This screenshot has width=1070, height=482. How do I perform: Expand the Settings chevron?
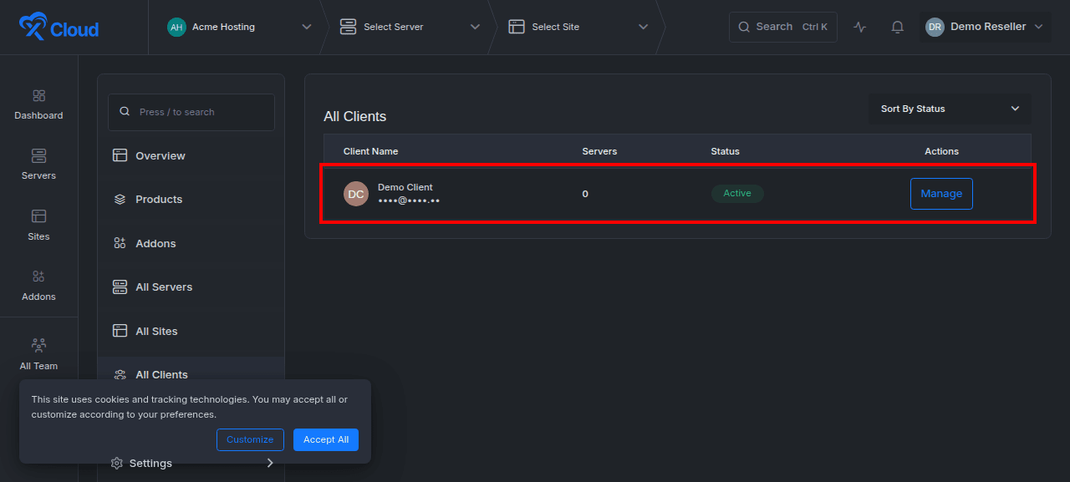coord(269,463)
